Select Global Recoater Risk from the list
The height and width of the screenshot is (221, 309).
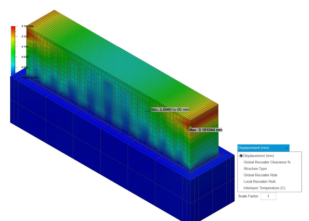coord(260,175)
